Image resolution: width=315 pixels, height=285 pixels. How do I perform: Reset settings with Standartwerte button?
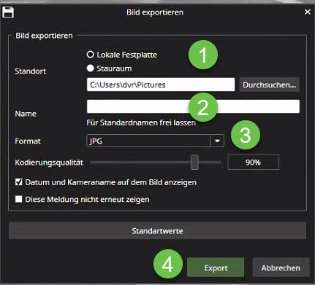coord(157,230)
